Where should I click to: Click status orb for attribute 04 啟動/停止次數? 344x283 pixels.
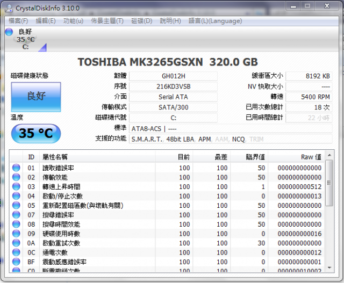point(16,196)
